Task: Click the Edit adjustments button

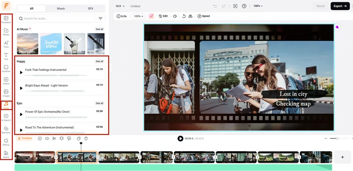Action: coord(163,16)
